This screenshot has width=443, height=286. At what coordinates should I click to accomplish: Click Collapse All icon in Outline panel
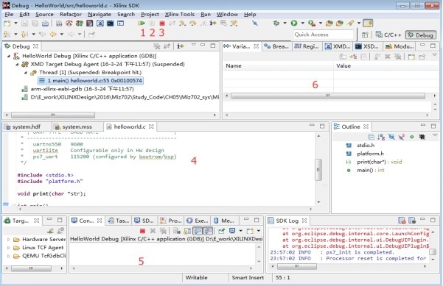(x=372, y=137)
